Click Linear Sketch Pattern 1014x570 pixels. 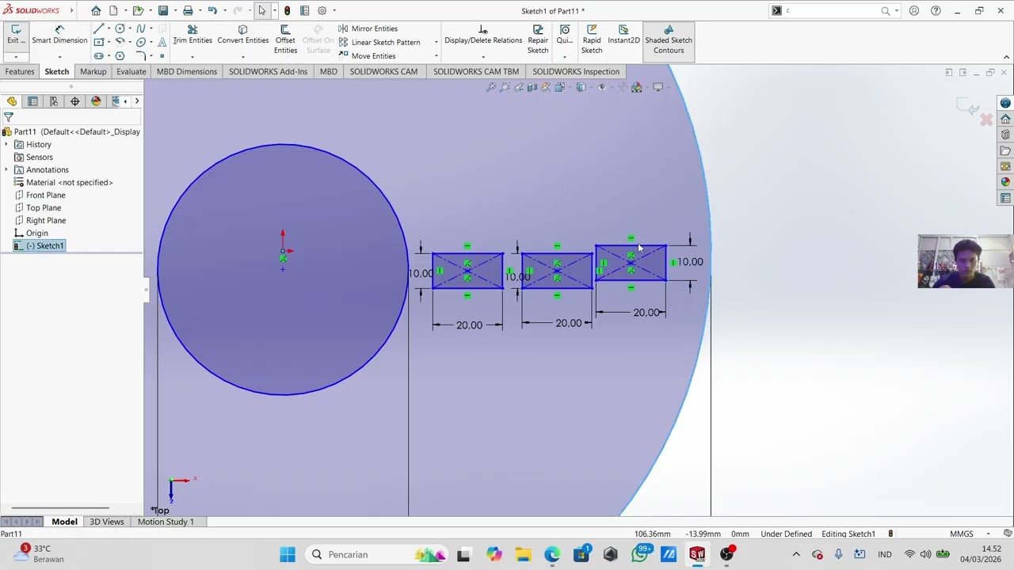pyautogui.click(x=379, y=42)
